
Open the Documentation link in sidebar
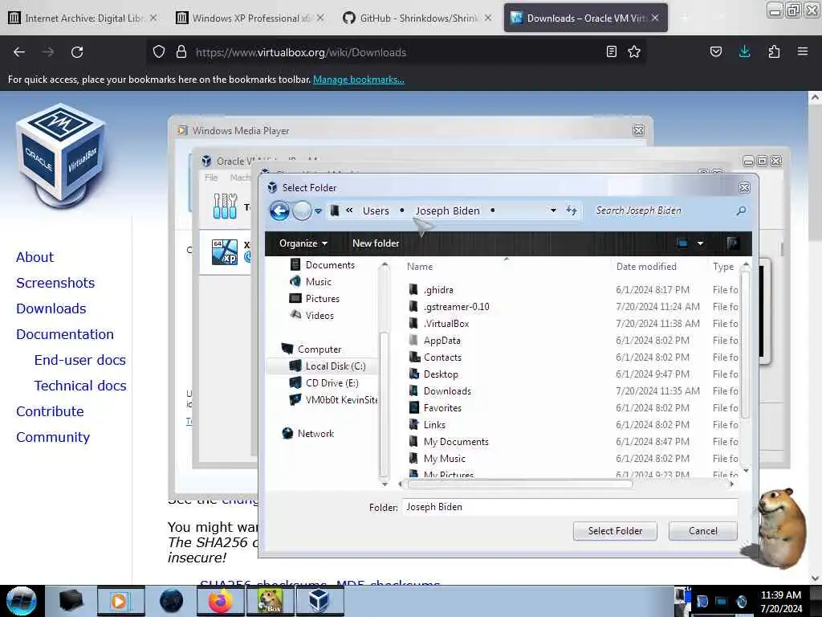coord(65,334)
